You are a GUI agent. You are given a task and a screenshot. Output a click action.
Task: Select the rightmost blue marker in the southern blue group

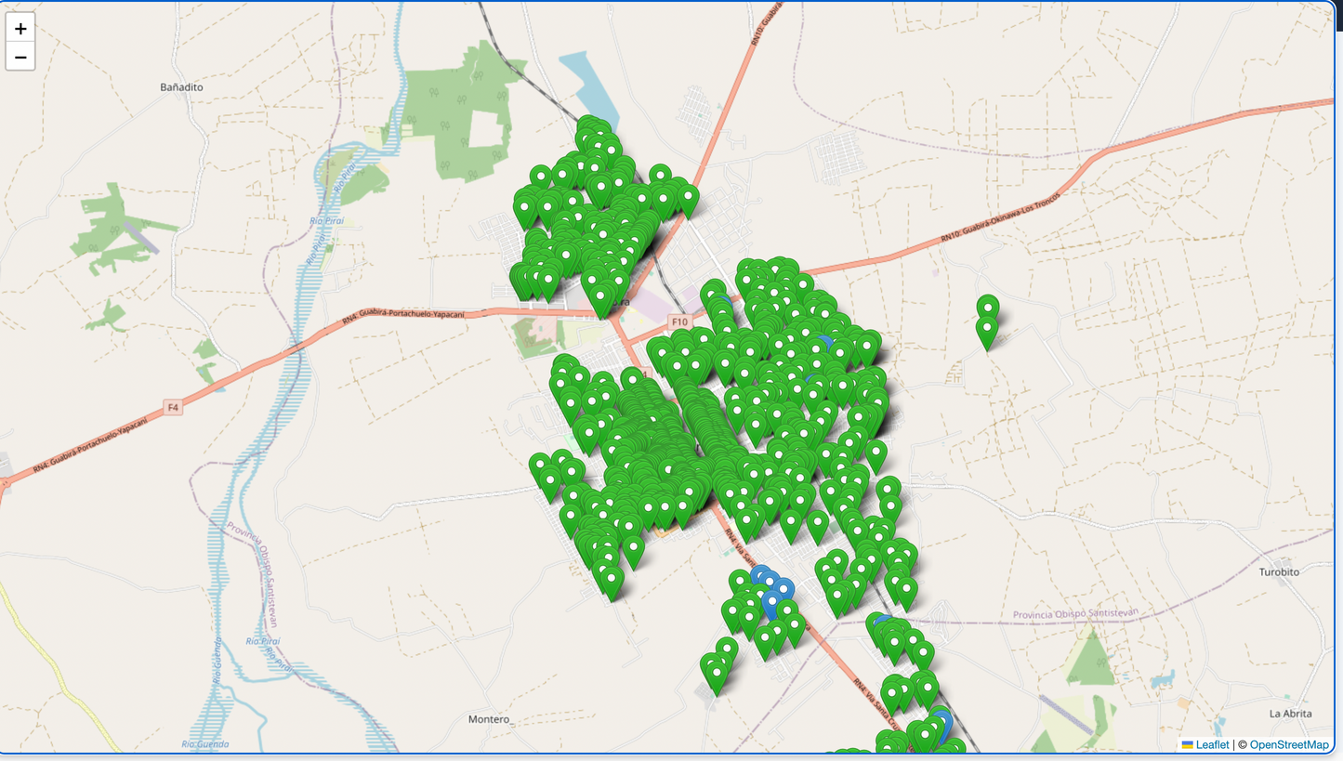pos(783,589)
